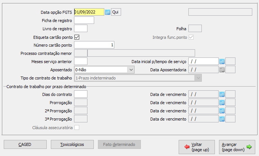
Task: Toggle Integra func.ponto checkbox
Action: (x=192, y=37)
